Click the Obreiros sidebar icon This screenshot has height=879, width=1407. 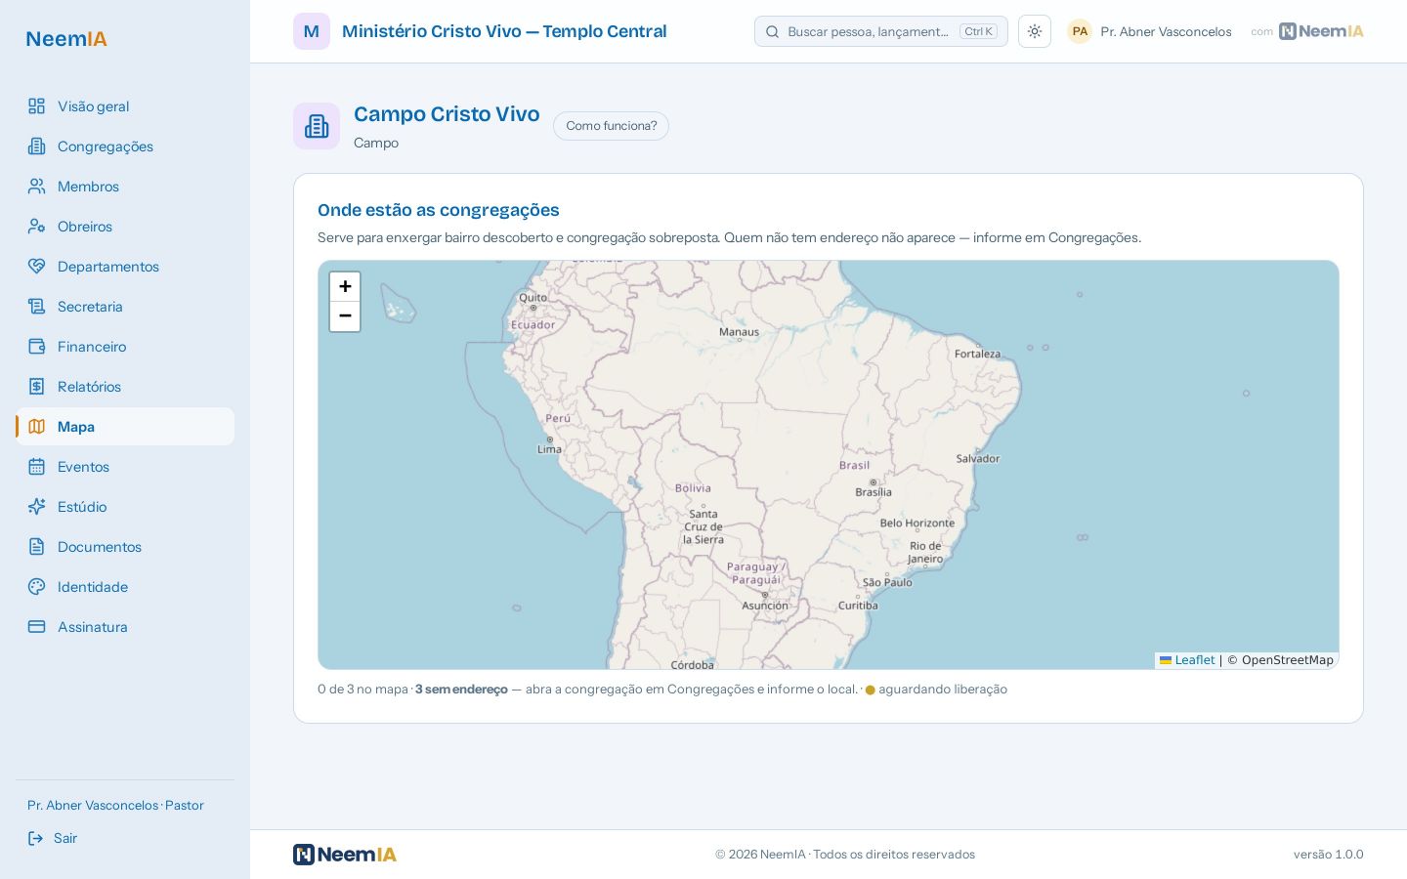(x=36, y=227)
